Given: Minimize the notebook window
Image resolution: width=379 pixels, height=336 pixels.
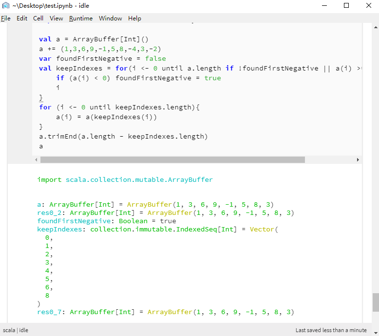Looking at the screenshot, I should click(324, 6).
